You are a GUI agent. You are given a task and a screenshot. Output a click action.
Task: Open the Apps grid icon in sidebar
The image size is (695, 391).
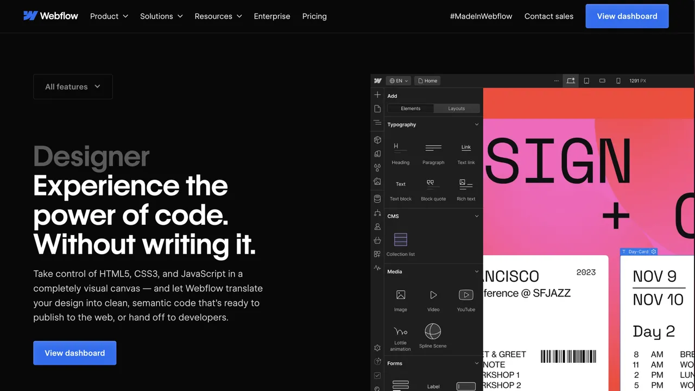(x=377, y=254)
